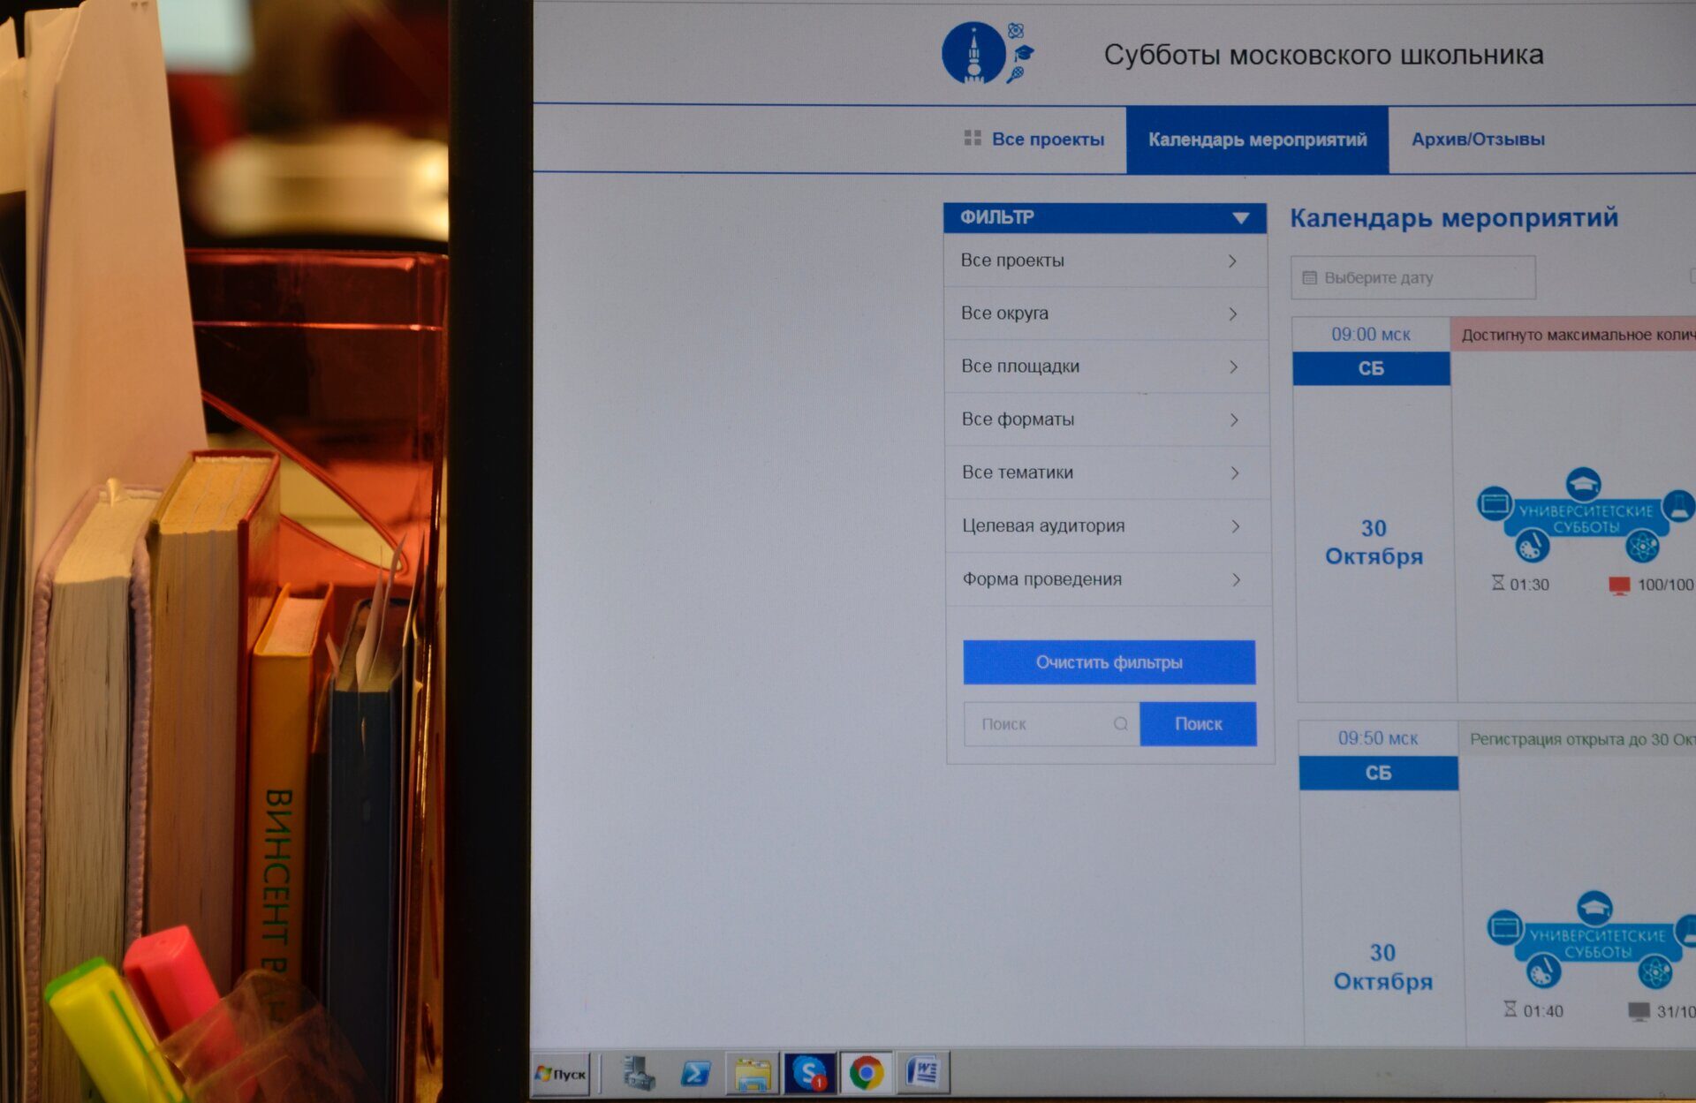Click the 01:30 hourglass duration icon
The height and width of the screenshot is (1103, 1696).
click(x=1498, y=583)
